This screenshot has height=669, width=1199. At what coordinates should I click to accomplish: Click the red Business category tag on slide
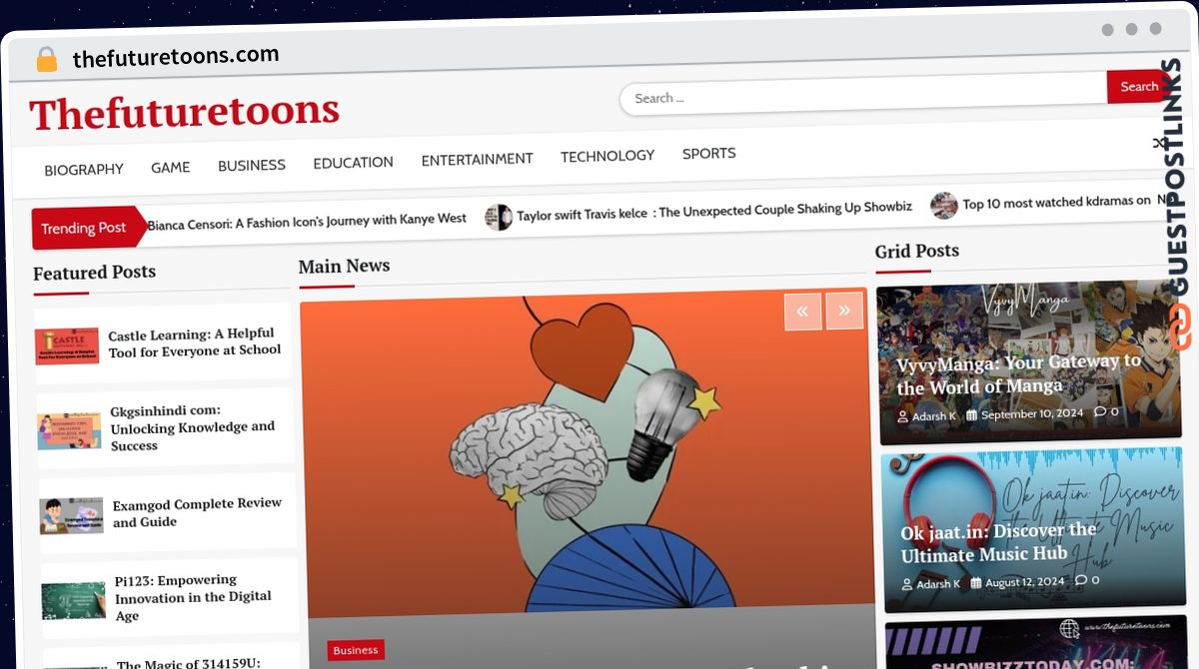point(356,650)
